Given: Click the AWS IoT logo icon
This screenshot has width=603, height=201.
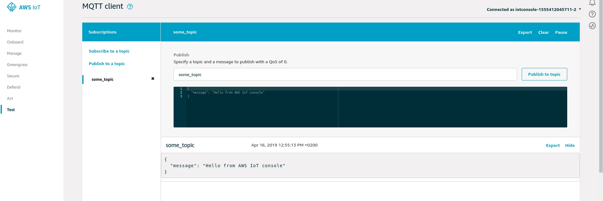Looking at the screenshot, I should click(x=12, y=7).
